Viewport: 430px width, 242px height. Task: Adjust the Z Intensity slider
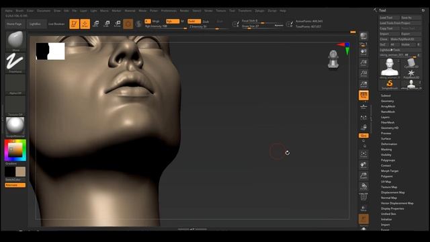[208, 27]
